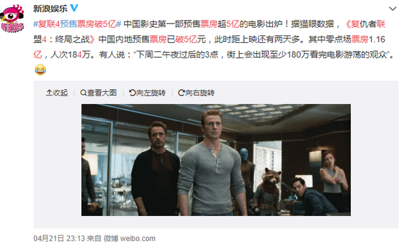Click the laughing-crying emoji in the post
This screenshot has height=249, width=401.
pyautogui.click(x=40, y=69)
